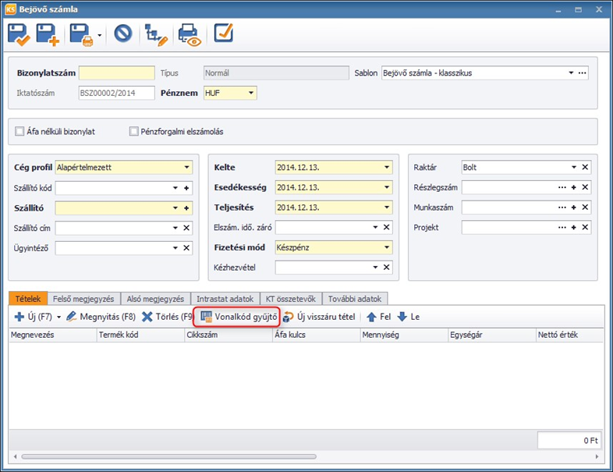The image size is (613, 472).
Task: Click the checkmark note toolbar icon
Action: (224, 33)
